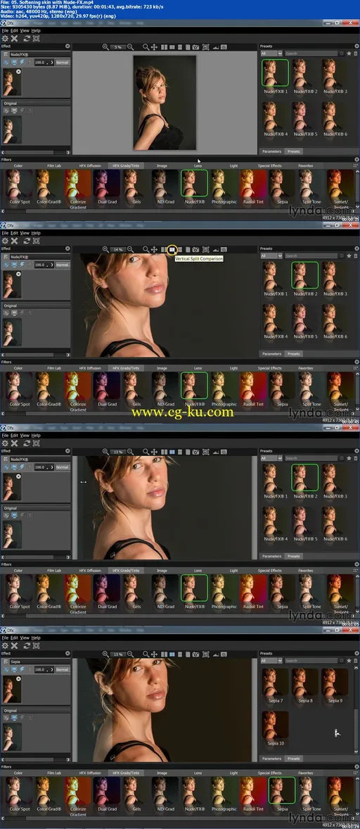Click the circled Vertical Split Comparison button

(x=172, y=250)
